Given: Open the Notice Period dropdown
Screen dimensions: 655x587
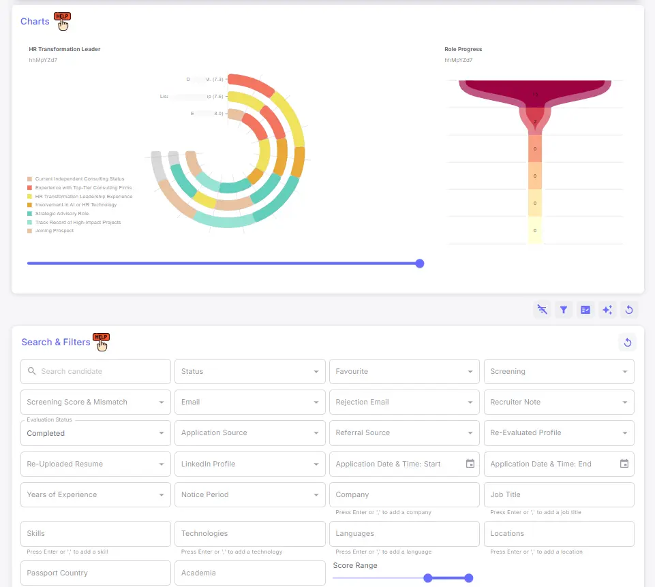Looking at the screenshot, I should (250, 495).
